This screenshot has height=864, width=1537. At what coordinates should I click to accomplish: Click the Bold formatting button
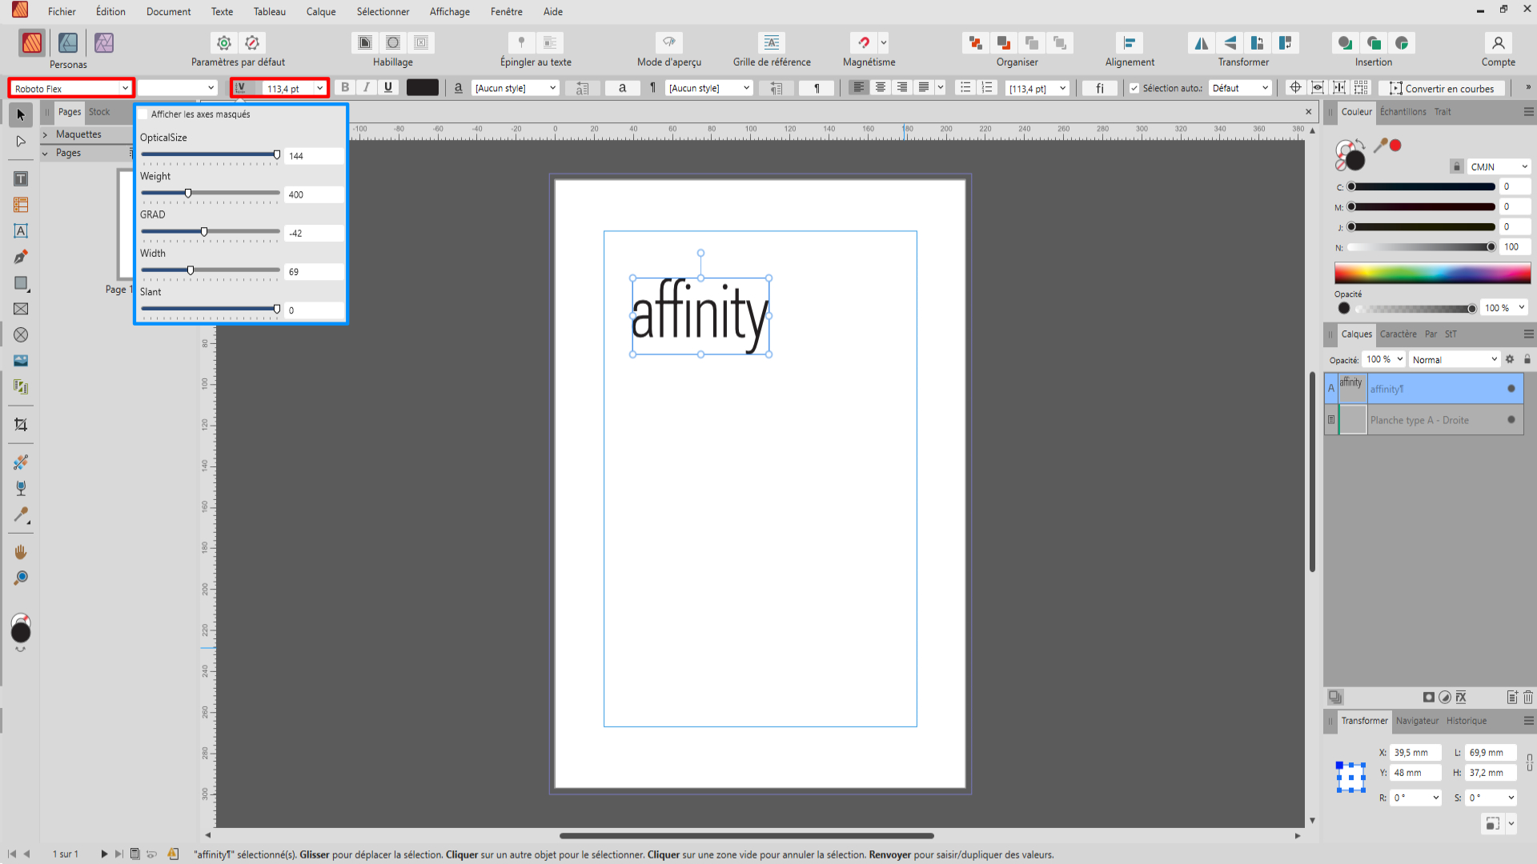345,88
